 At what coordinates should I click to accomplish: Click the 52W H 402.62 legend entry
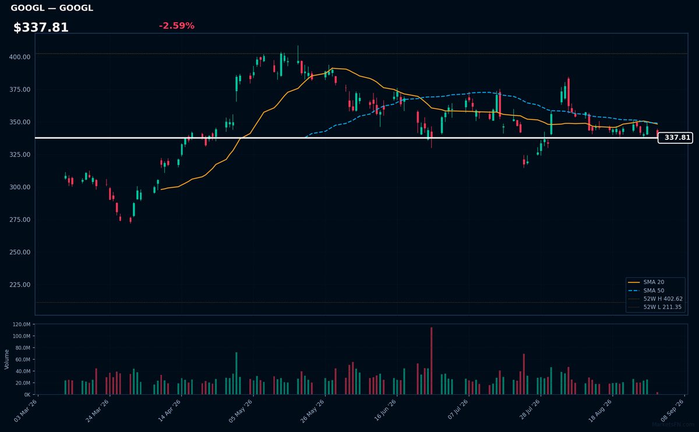655,299
